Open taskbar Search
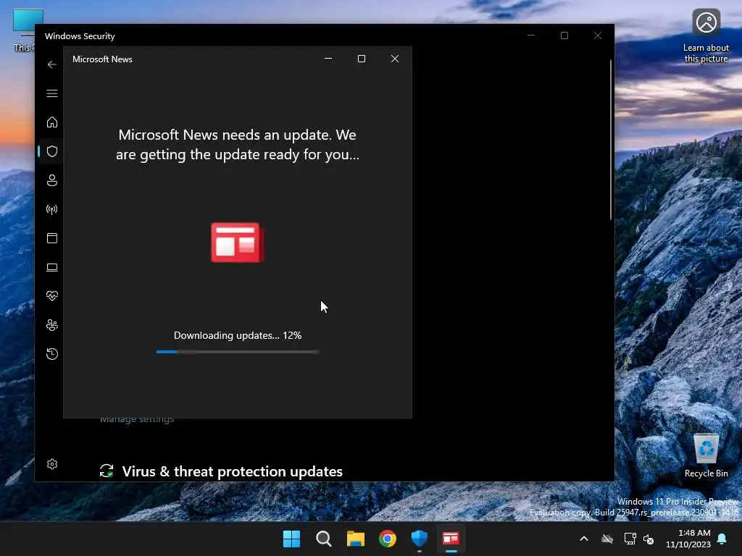This screenshot has width=742, height=556. 324,539
